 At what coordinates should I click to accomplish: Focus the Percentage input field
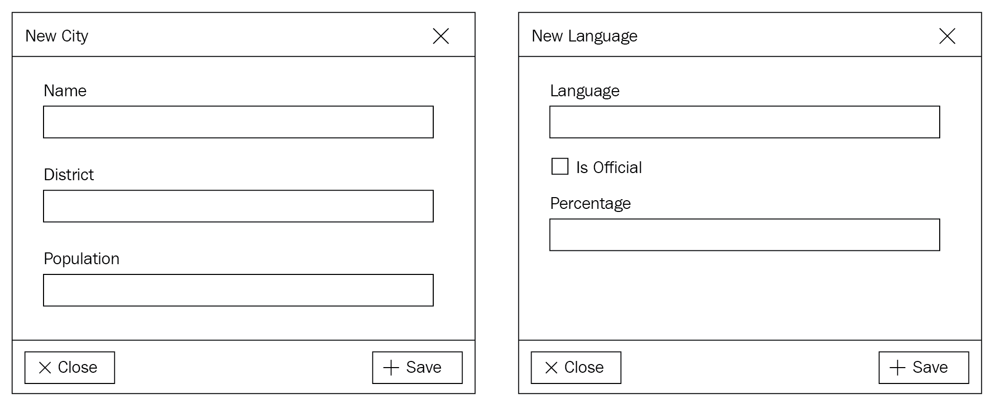[745, 235]
